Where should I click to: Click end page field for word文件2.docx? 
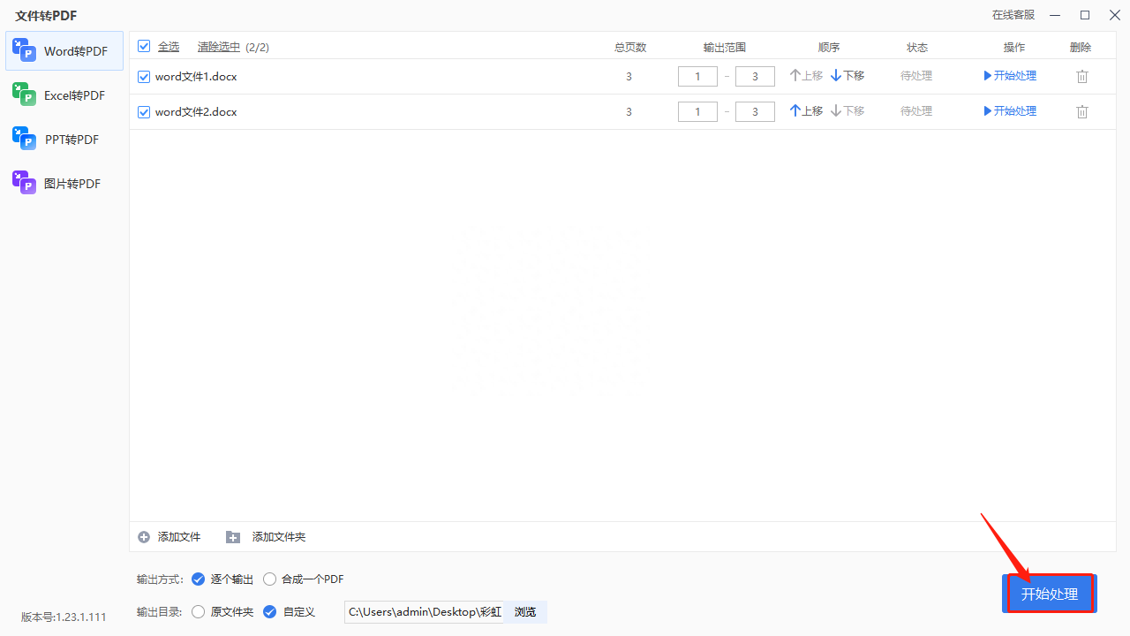[755, 112]
